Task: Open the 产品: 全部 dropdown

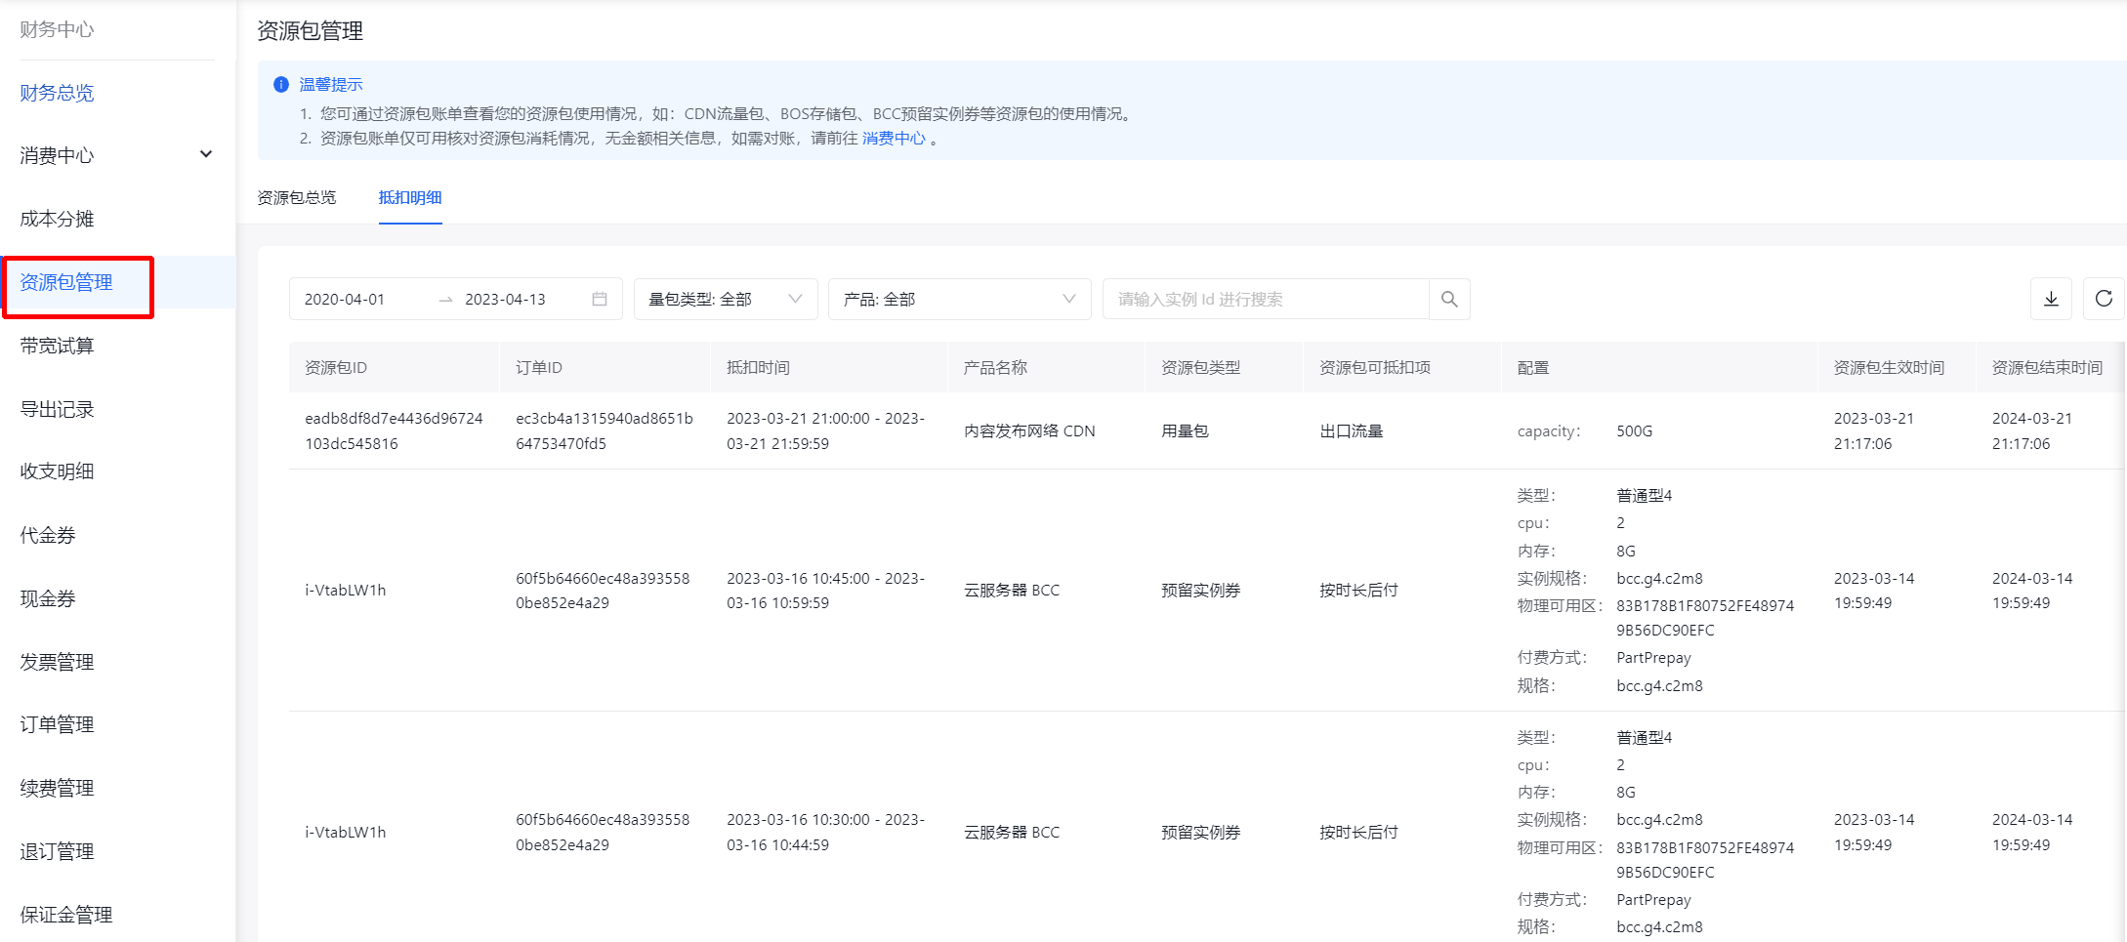Action: (x=959, y=299)
